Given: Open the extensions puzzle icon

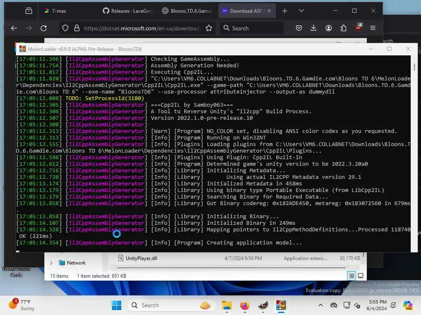Looking at the screenshot, I should pyautogui.click(x=343, y=28).
